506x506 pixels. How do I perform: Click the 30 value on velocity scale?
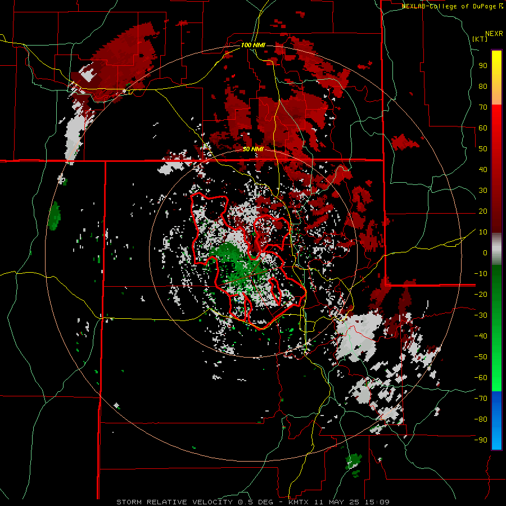483,191
